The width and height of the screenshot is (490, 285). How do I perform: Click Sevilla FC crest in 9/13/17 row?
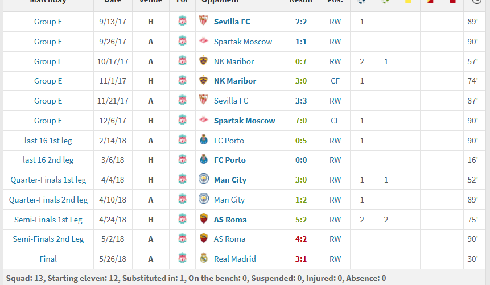(203, 20)
